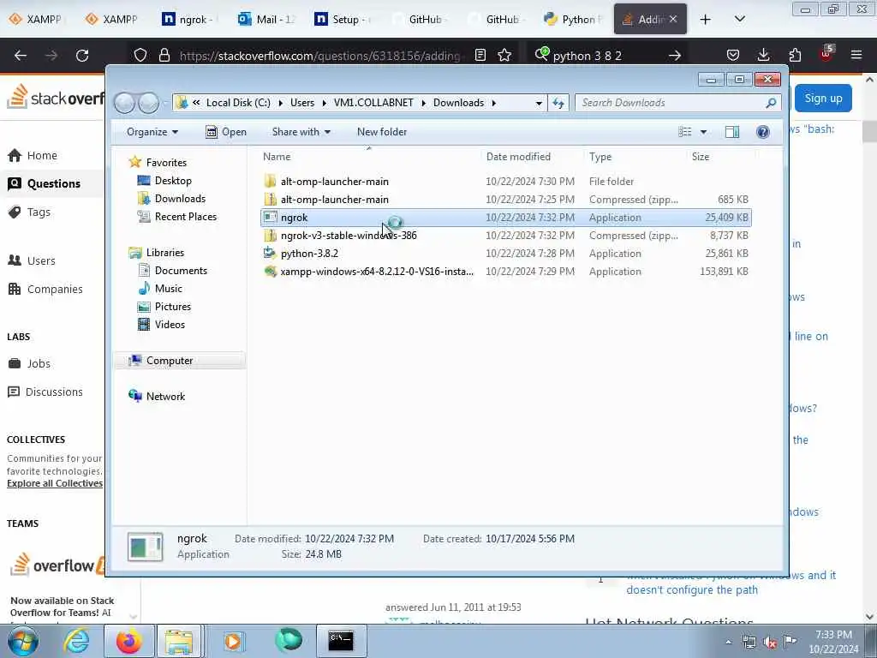Open Windows Start button
877x658 pixels.
[x=23, y=641]
